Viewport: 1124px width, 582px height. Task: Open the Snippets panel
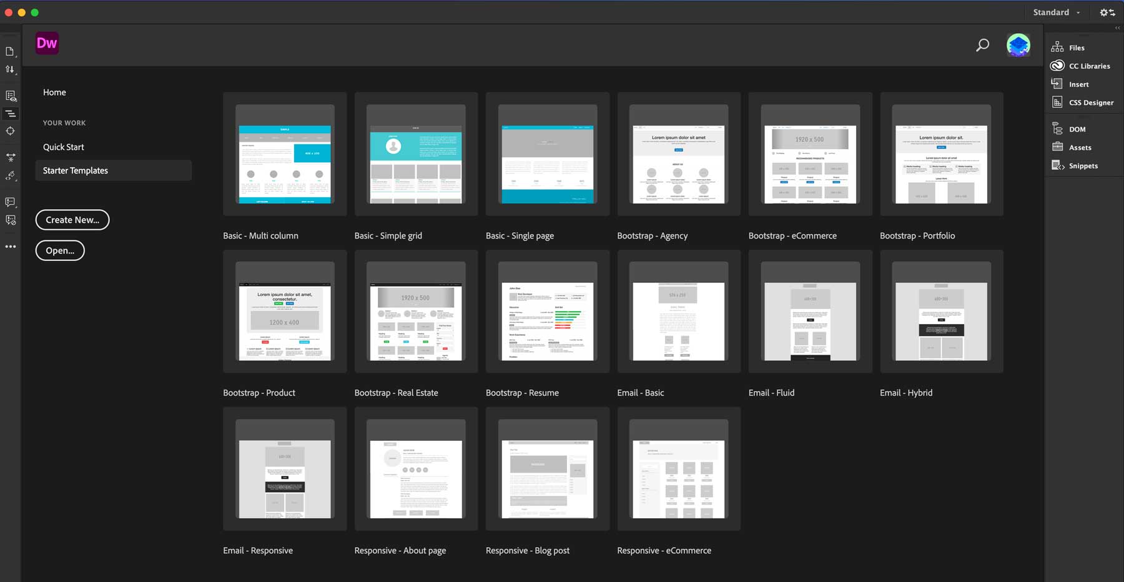(x=1083, y=165)
